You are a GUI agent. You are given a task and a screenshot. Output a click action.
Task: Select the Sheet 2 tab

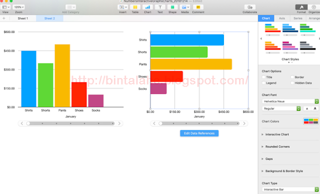click(x=49, y=18)
